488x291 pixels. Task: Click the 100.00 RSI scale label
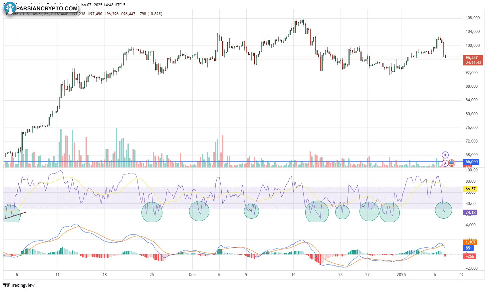[x=471, y=170]
